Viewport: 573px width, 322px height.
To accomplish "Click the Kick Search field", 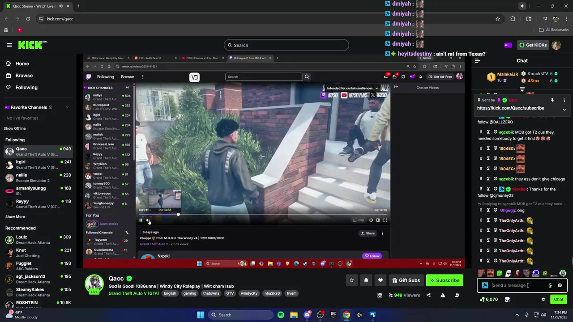I will (286, 45).
